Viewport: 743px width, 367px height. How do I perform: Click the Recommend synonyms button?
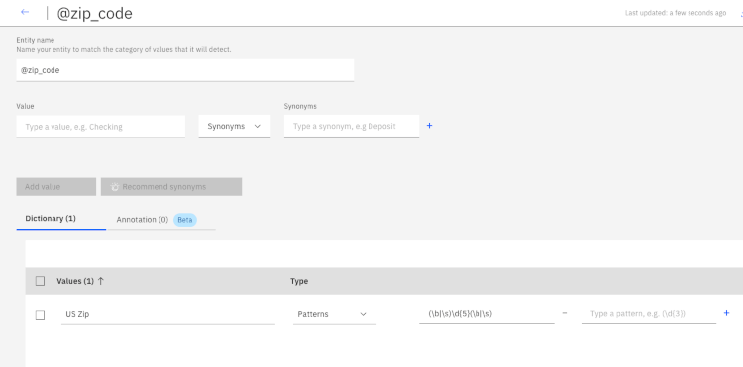coord(171,187)
